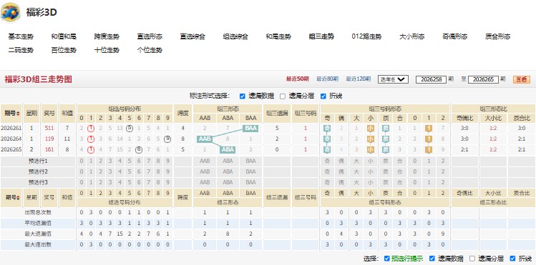The image size is (536, 265).
Task: Switch to the 基本走势 tab
Action: point(21,36)
